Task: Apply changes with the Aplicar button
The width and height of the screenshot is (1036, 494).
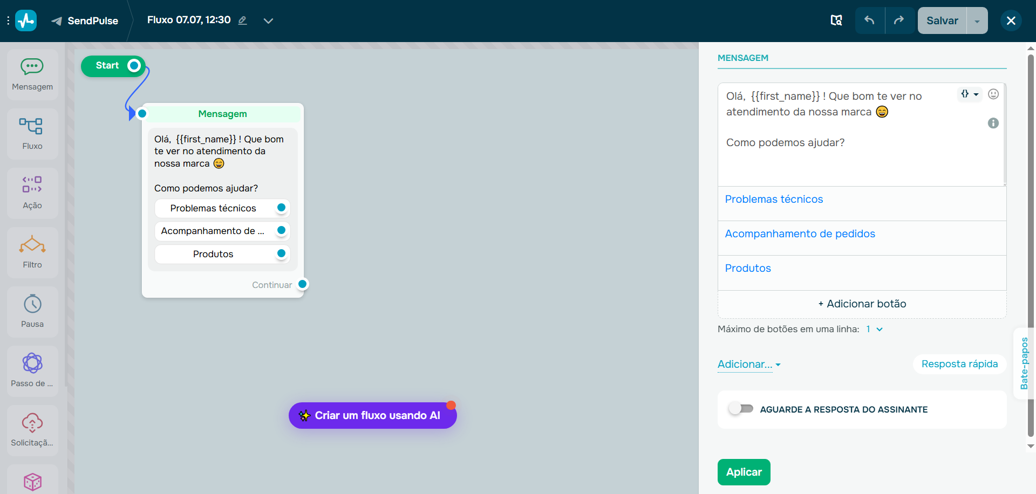Action: tap(744, 472)
